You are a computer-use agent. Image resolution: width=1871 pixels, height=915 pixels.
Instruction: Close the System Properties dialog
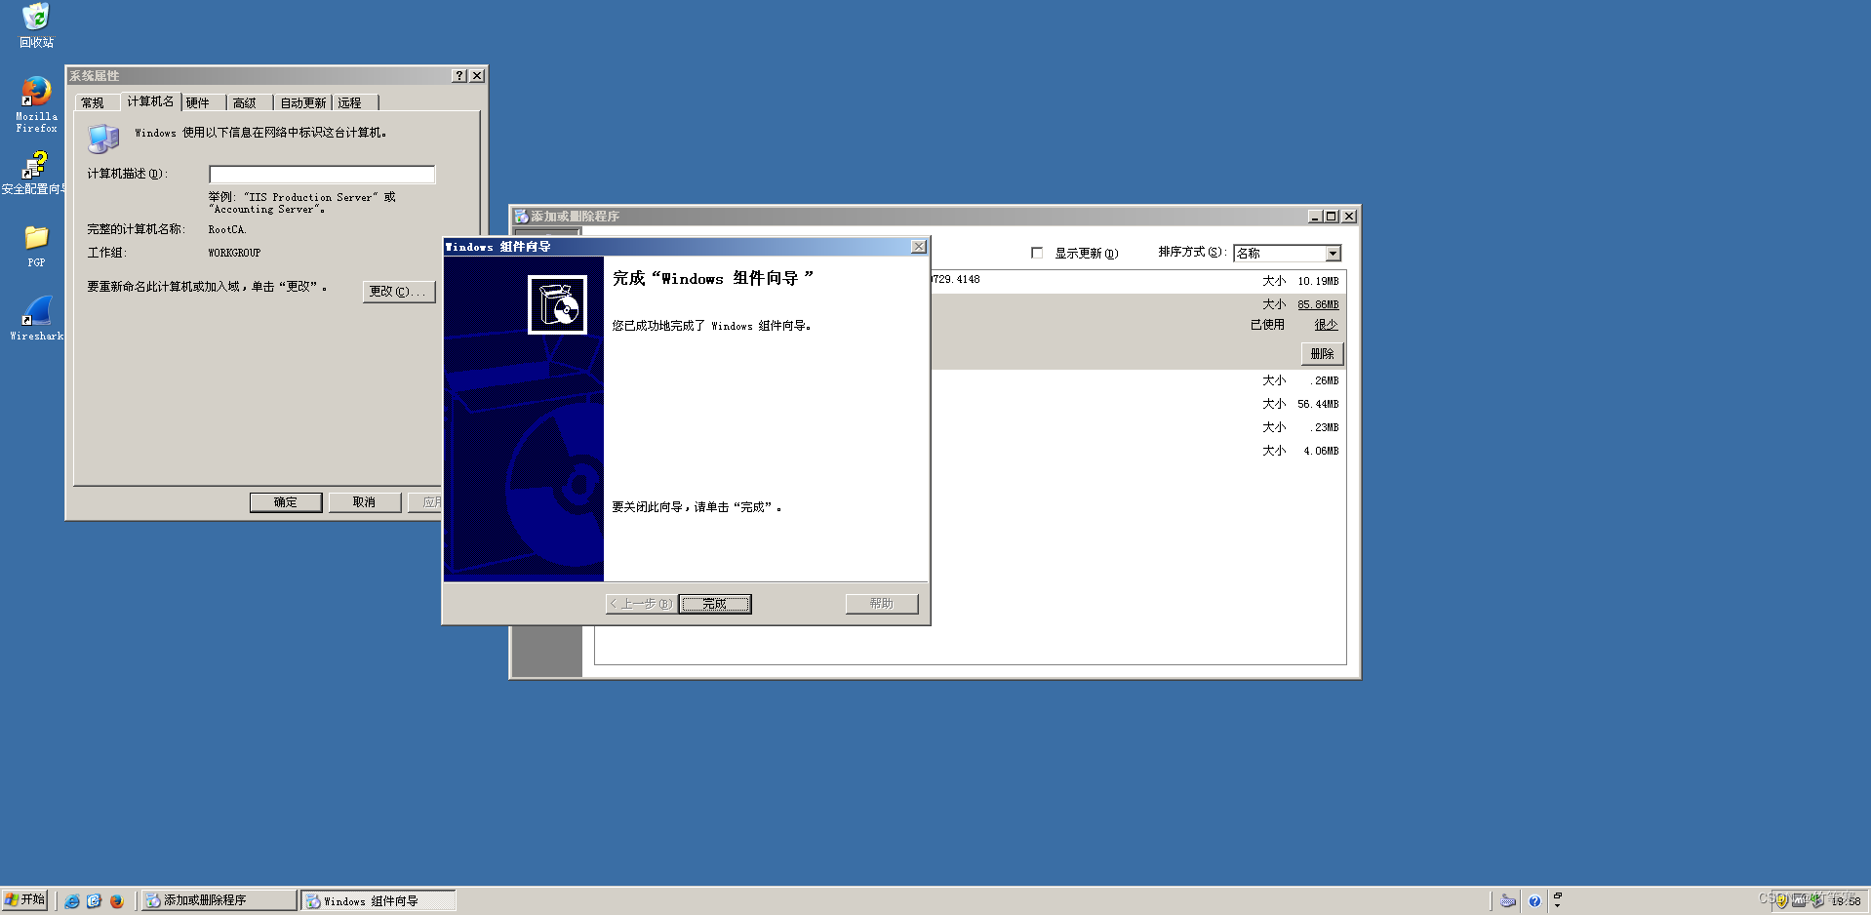[477, 76]
